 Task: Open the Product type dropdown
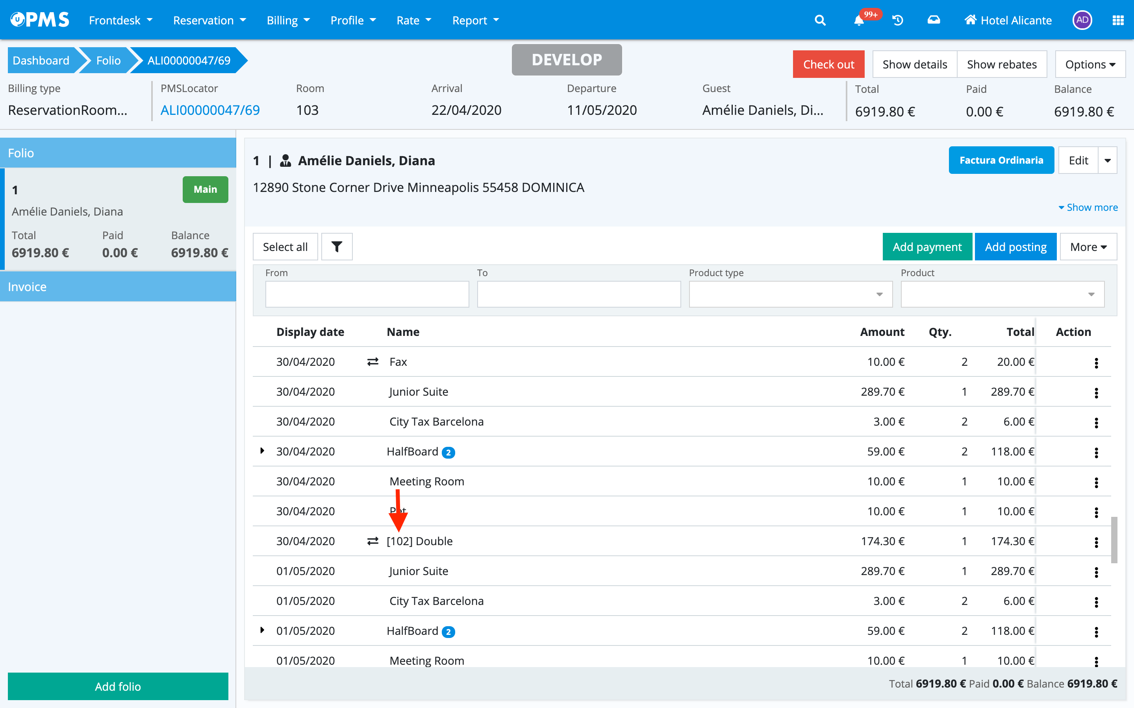click(x=790, y=294)
